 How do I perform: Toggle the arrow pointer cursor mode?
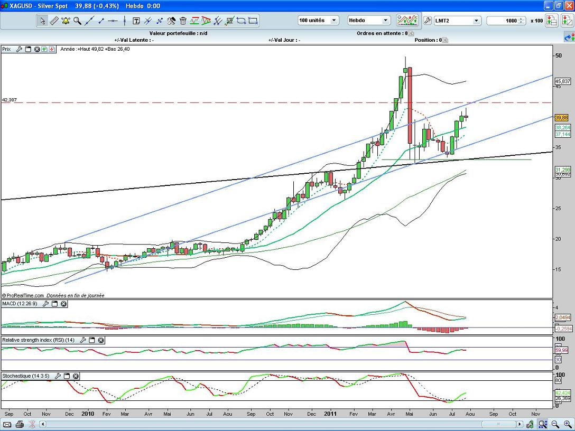click(x=42, y=21)
